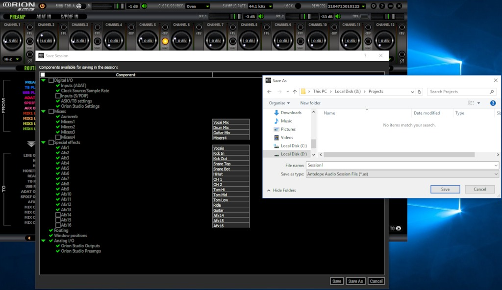Click the search magnifier icon in Save As
This screenshot has height=290, width=502.
pos(492,92)
